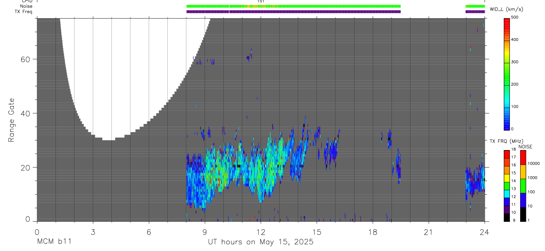Click the 40 tick on Range Gate axis

tap(26, 113)
